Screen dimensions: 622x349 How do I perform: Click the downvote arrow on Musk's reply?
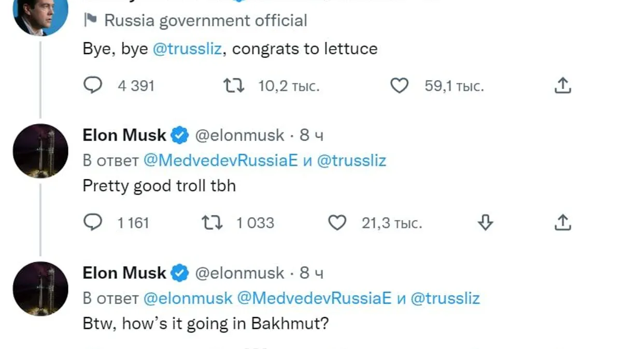tap(485, 222)
